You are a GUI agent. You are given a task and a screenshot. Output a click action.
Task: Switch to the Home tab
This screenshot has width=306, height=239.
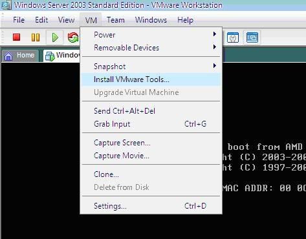click(x=20, y=56)
